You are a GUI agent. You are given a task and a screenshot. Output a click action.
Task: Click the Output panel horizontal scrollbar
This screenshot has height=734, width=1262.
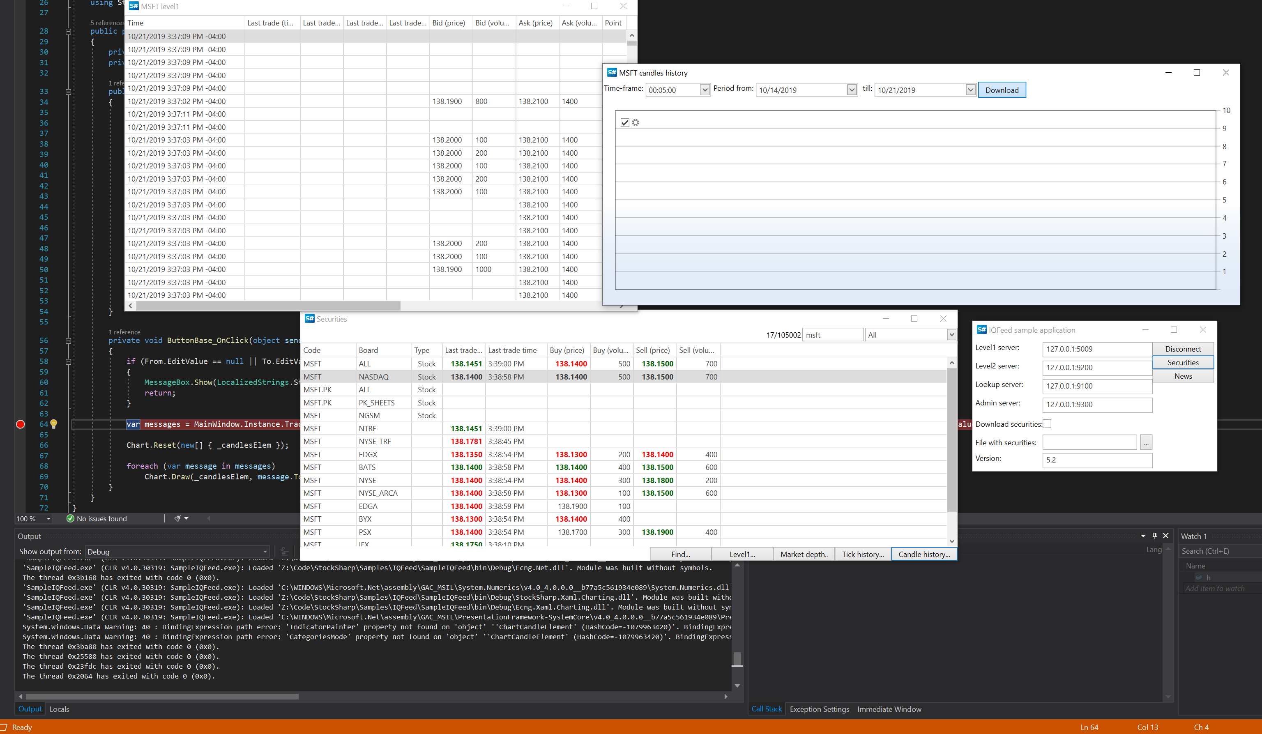(162, 696)
